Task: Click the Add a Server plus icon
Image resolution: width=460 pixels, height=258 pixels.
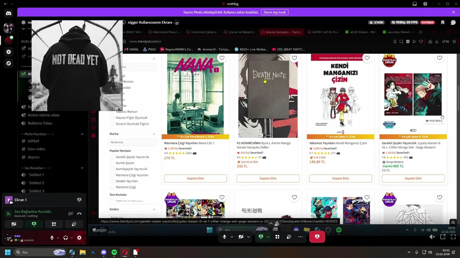Action: (9, 52)
